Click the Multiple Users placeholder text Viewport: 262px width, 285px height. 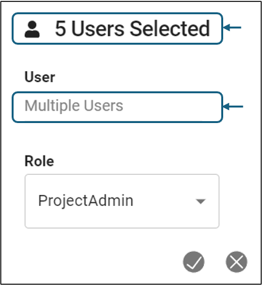click(74, 106)
